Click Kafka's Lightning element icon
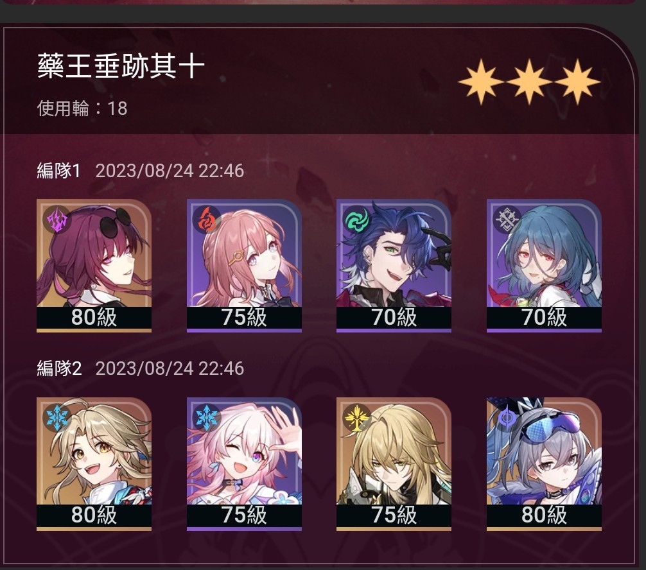Image resolution: width=646 pixels, height=570 pixels. coord(57,220)
